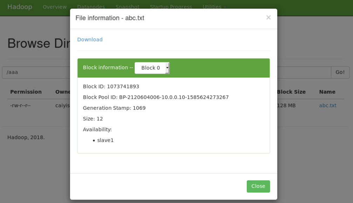Open the Hadoop brand link in navbar
353x203 pixels.
(20, 7)
